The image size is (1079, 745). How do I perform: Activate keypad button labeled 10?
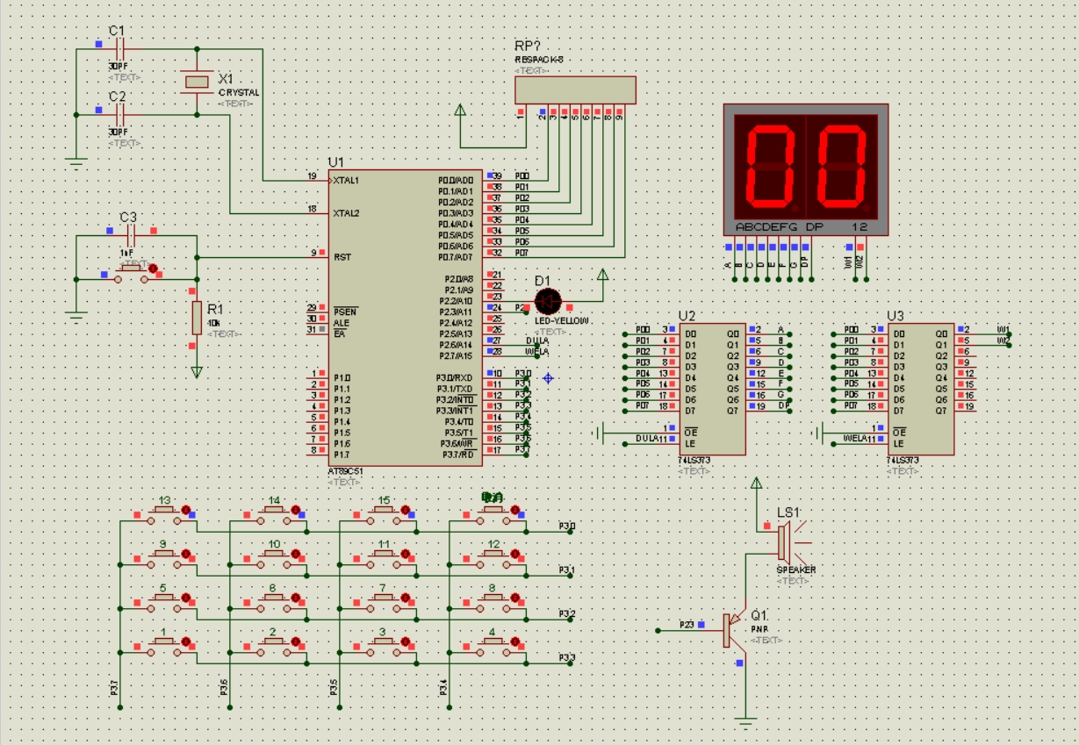tap(274, 559)
